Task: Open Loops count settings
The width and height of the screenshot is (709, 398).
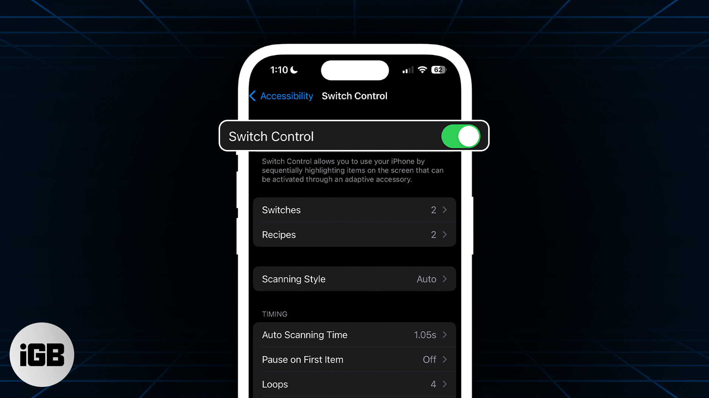Action: click(354, 384)
